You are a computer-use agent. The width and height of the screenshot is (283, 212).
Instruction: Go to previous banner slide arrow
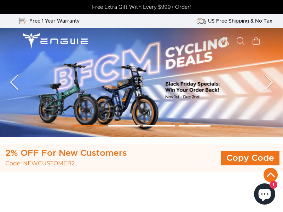[x=14, y=82]
